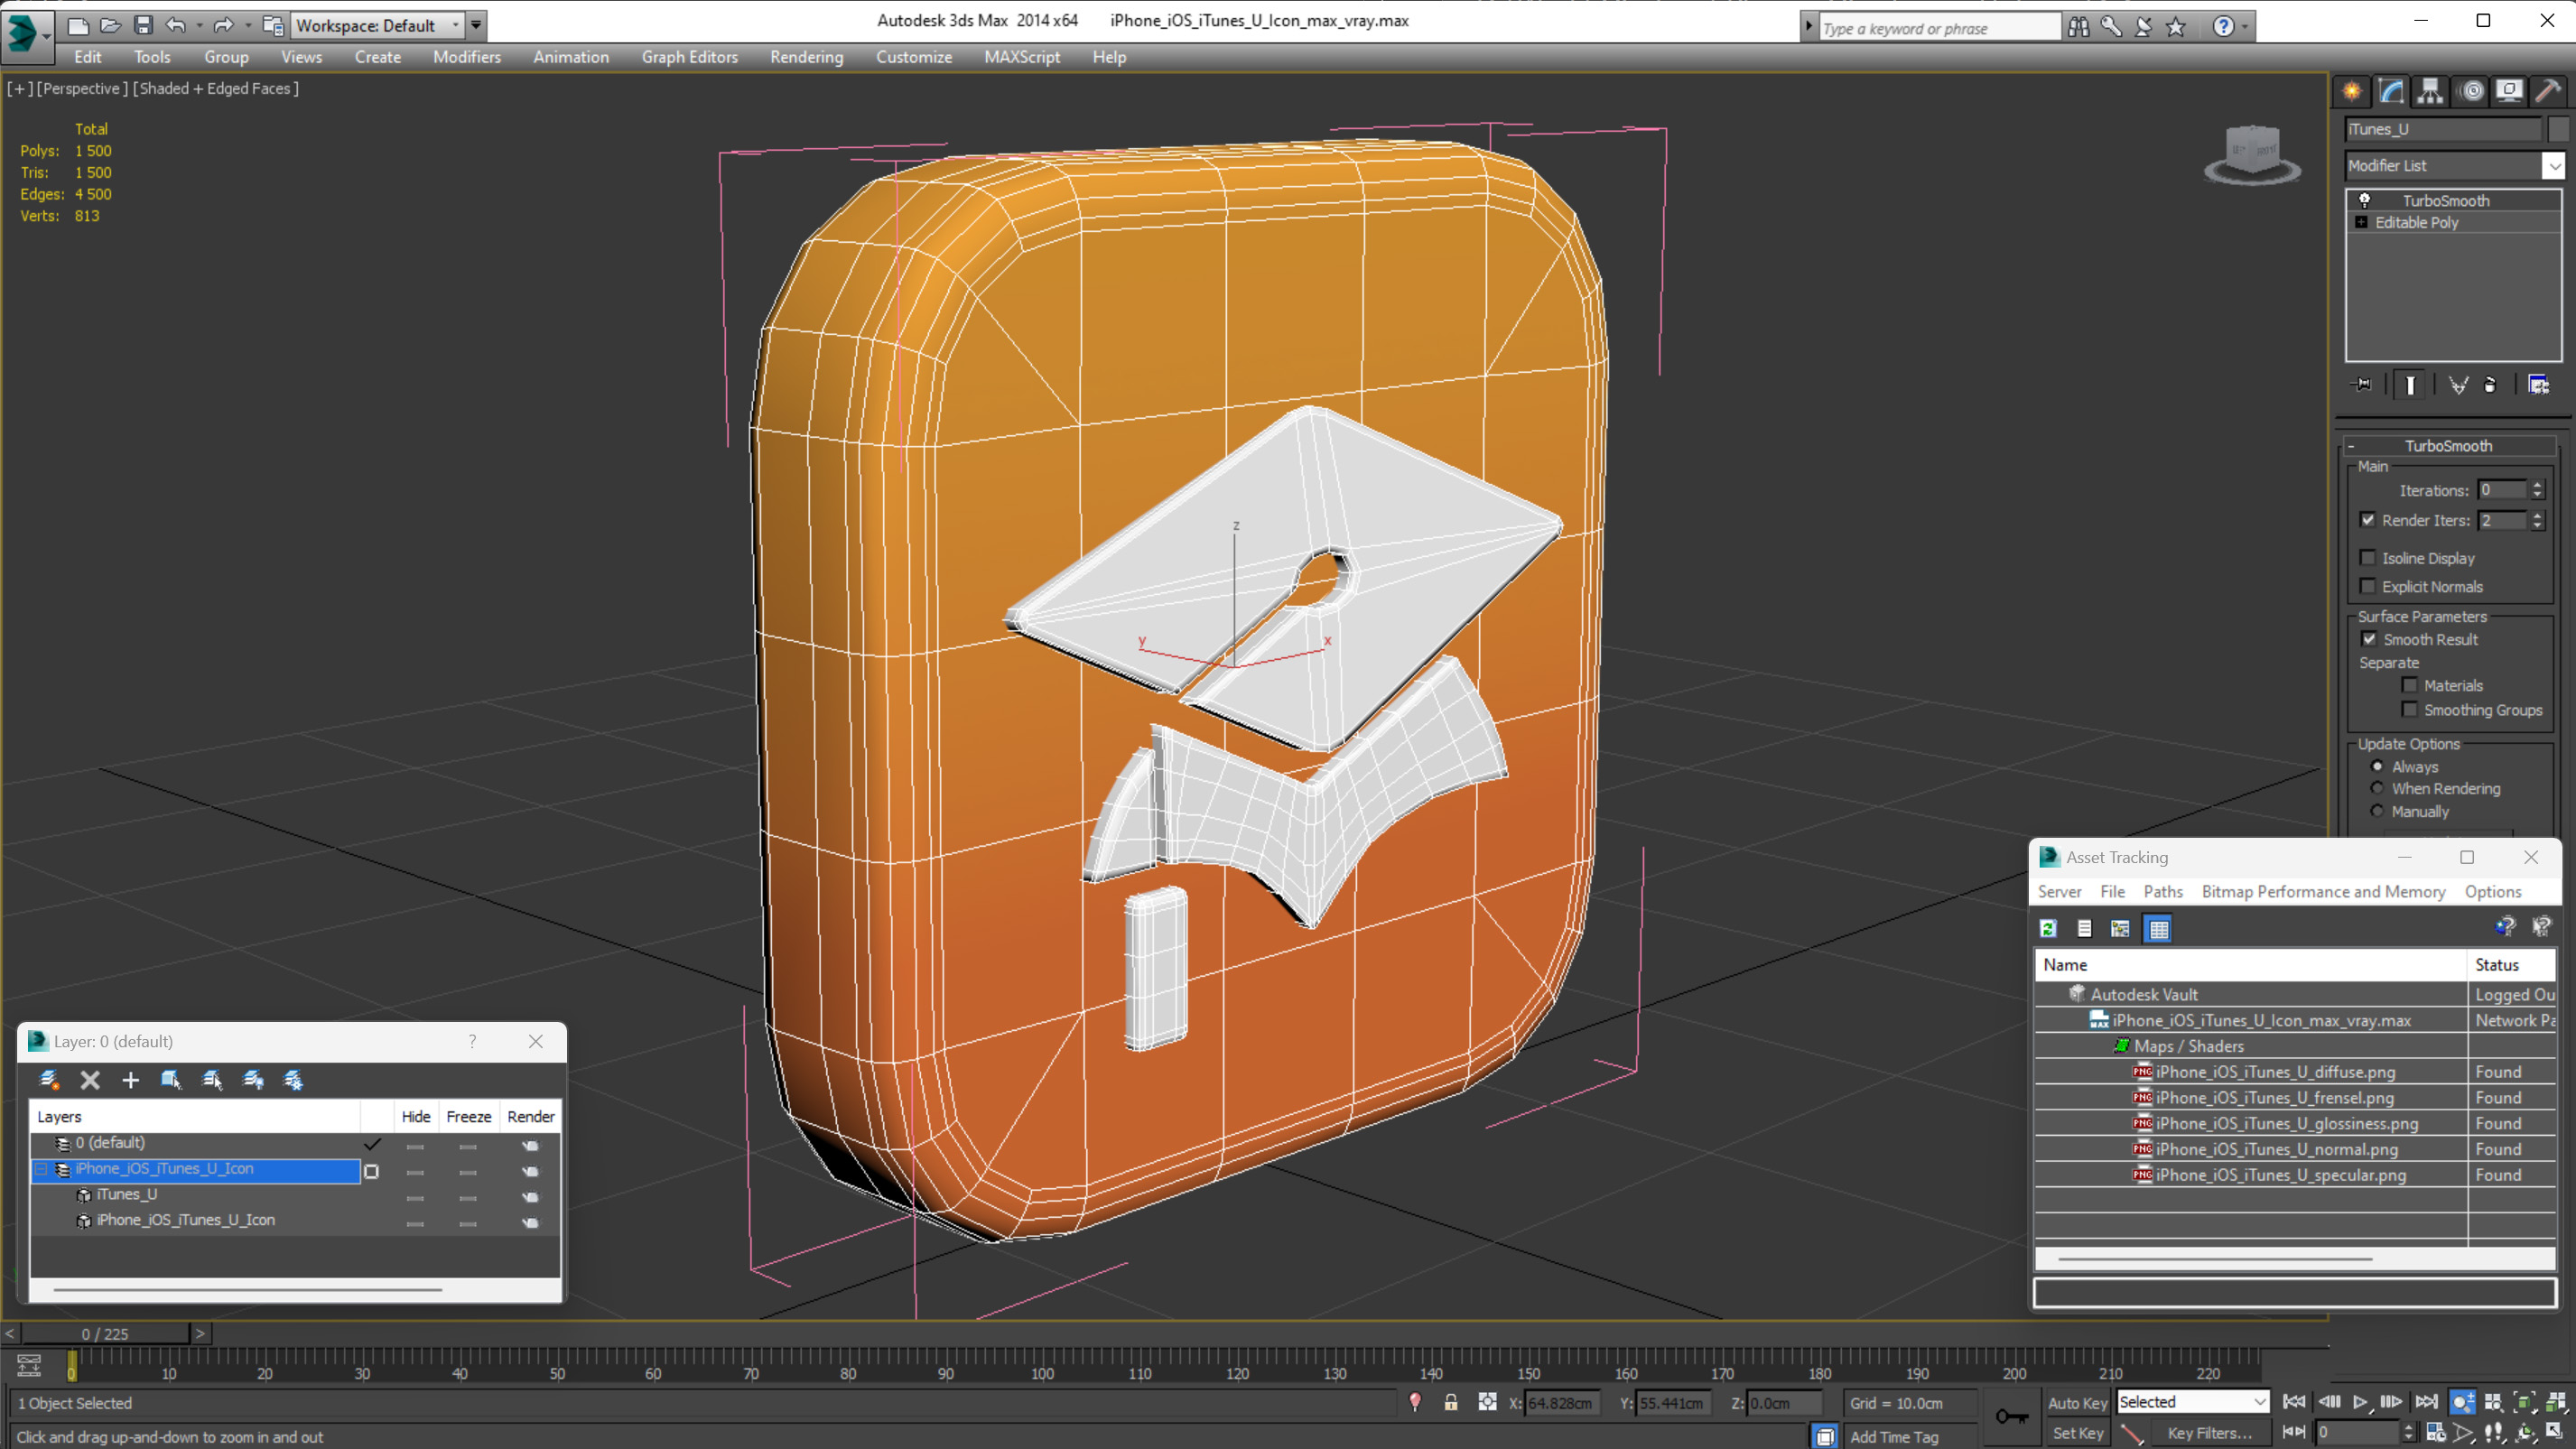Toggle the Render Iters checkbox
Screen dimensions: 2576x1449
point(2368,520)
